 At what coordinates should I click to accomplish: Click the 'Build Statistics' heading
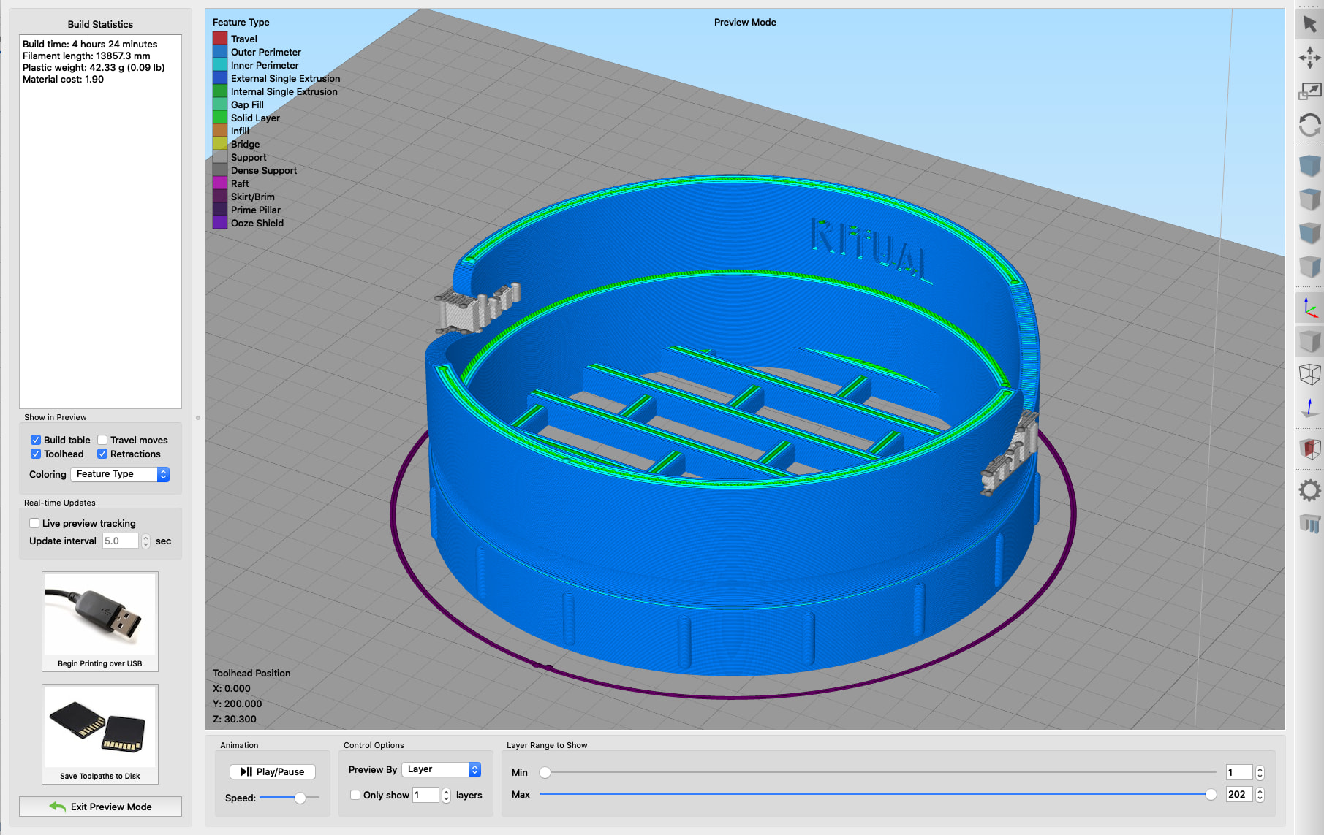tap(100, 24)
